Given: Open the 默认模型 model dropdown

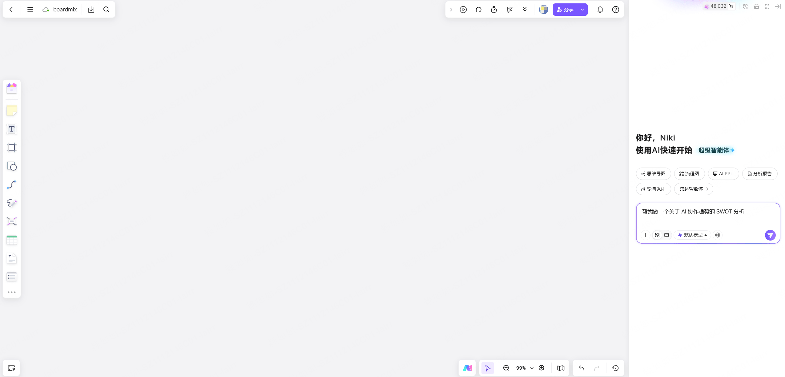Looking at the screenshot, I should pyautogui.click(x=692, y=235).
